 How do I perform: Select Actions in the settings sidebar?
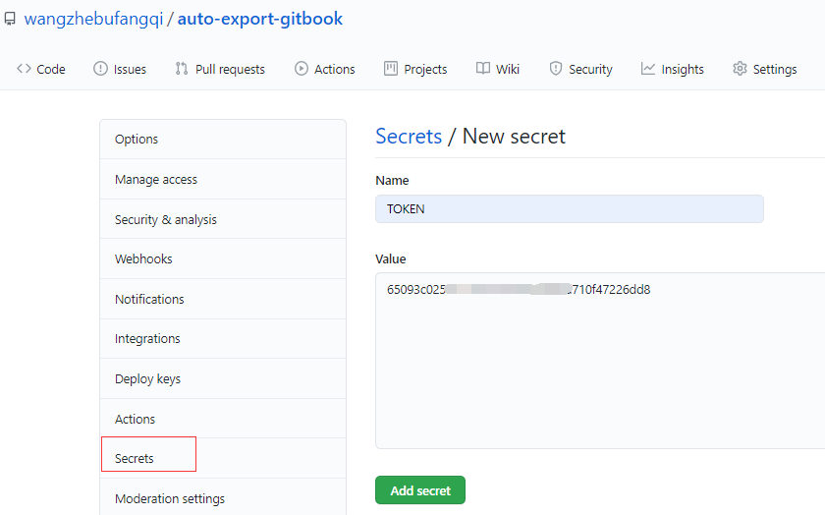pyautogui.click(x=223, y=419)
